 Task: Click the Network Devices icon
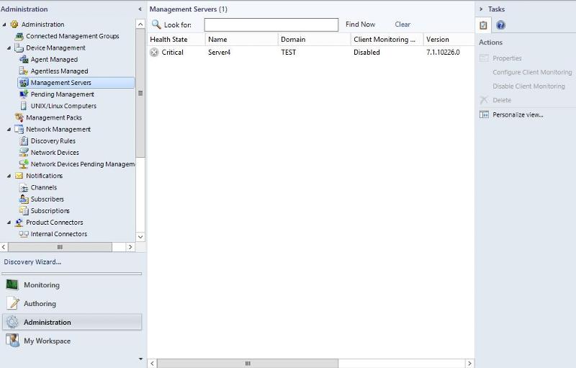pyautogui.click(x=24, y=153)
